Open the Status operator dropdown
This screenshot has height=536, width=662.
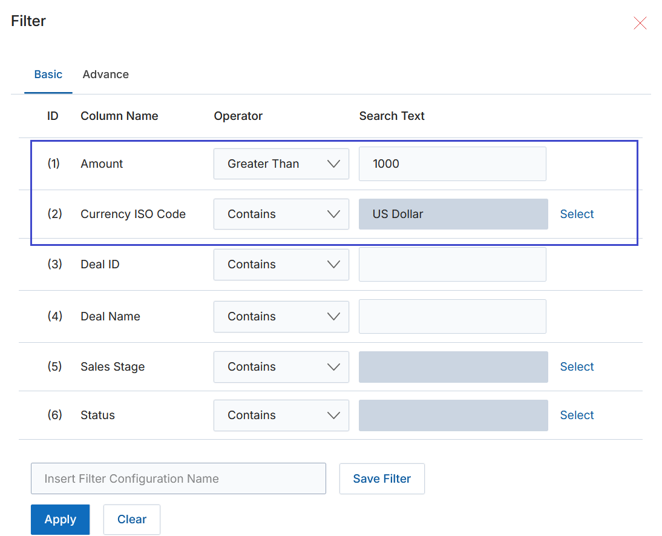pyautogui.click(x=281, y=415)
